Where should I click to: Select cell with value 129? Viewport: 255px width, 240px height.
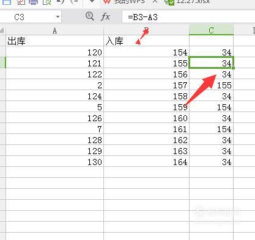tap(54, 150)
